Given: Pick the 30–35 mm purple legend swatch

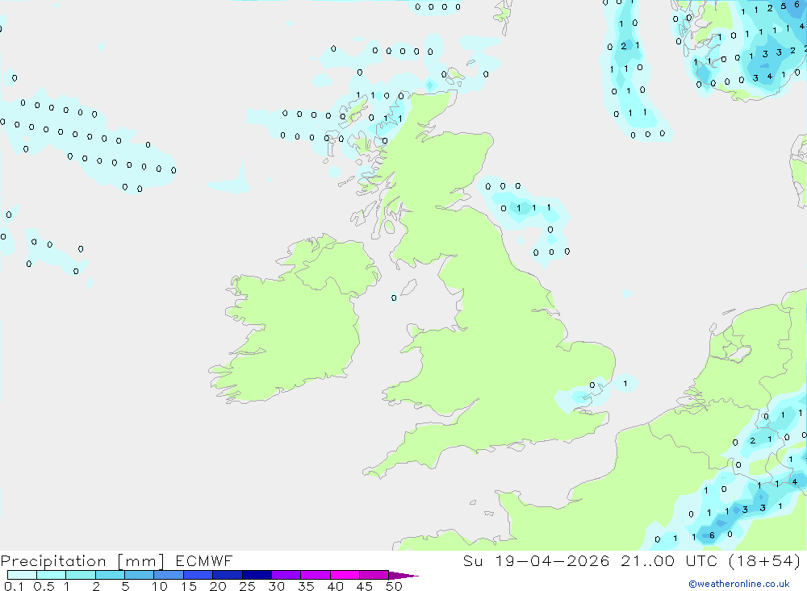Looking at the screenshot, I should pos(286,575).
